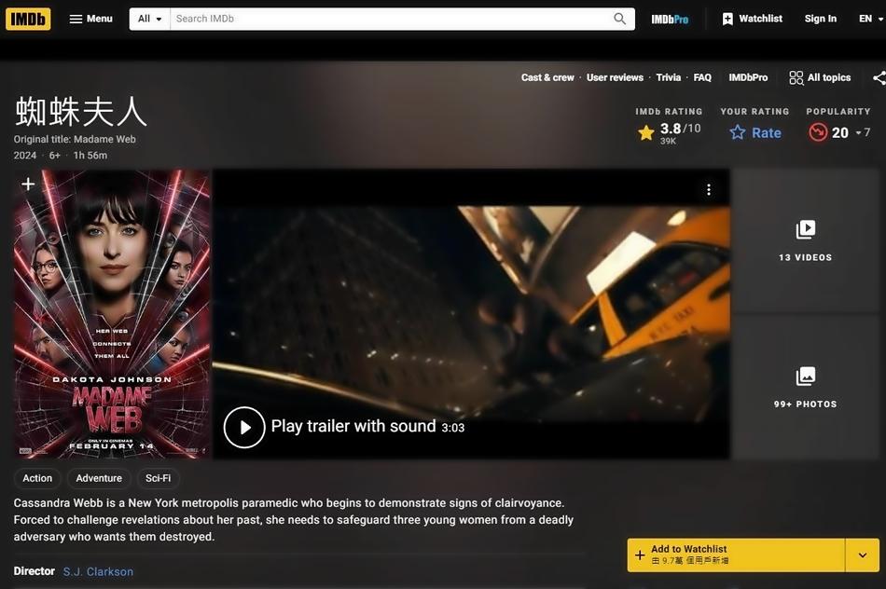Click the 1h 56m runtime text

pyautogui.click(x=90, y=156)
